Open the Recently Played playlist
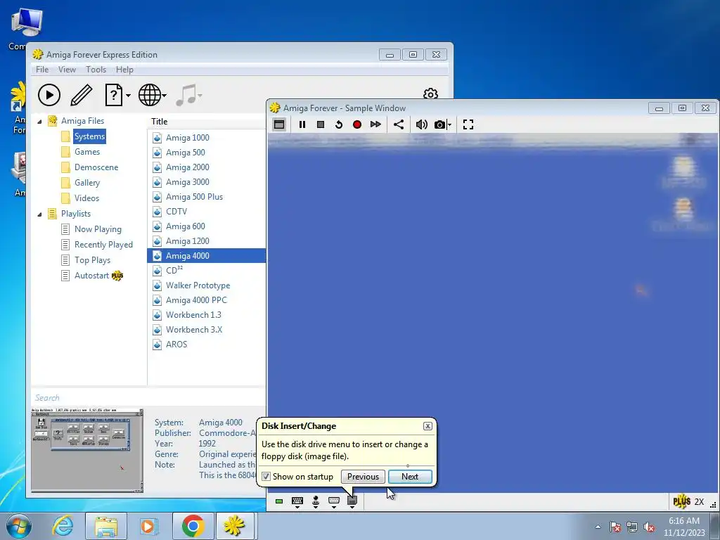The width and height of the screenshot is (720, 540). pos(103,245)
